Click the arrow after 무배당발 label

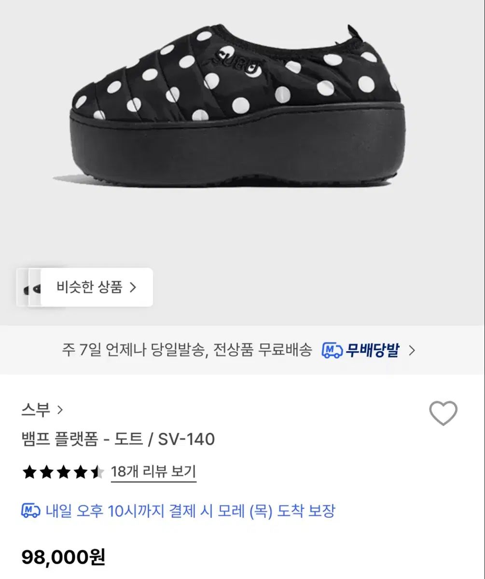coord(412,350)
